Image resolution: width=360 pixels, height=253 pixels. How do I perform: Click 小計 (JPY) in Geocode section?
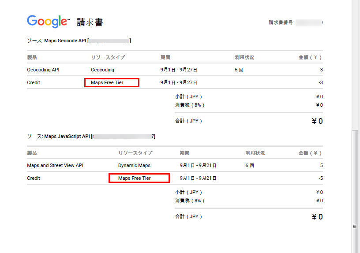click(x=188, y=97)
